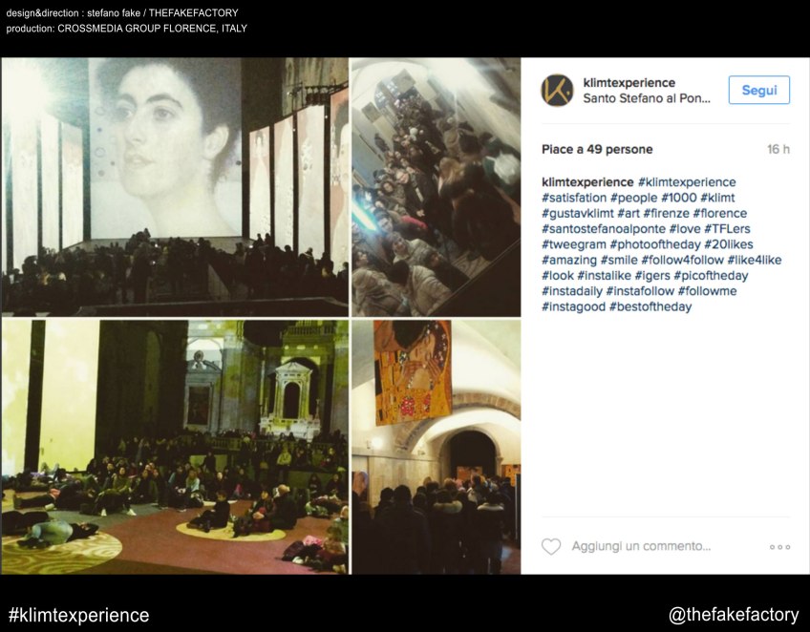Select the #follow4follow hashtag
The width and height of the screenshot is (810, 632).
point(682,260)
